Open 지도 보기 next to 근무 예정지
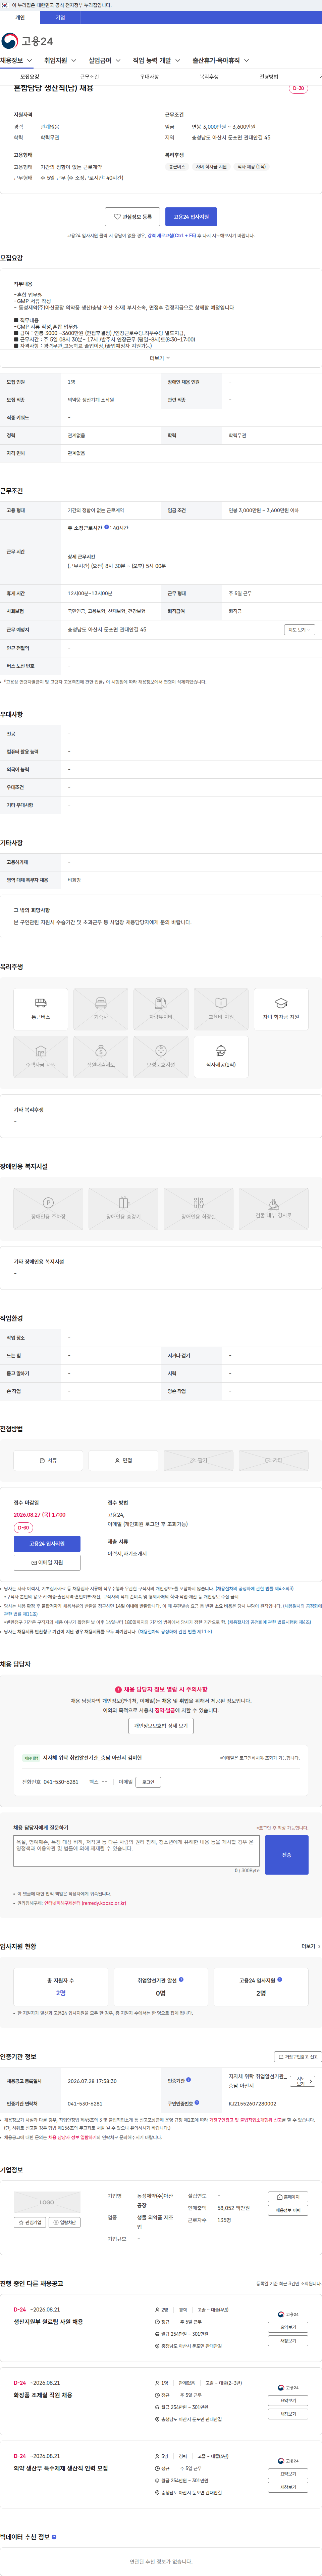Image resolution: width=322 pixels, height=2576 pixels. coord(299,630)
